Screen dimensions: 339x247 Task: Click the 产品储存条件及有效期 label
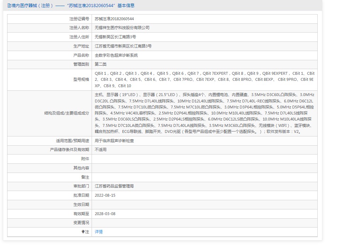point(70,150)
